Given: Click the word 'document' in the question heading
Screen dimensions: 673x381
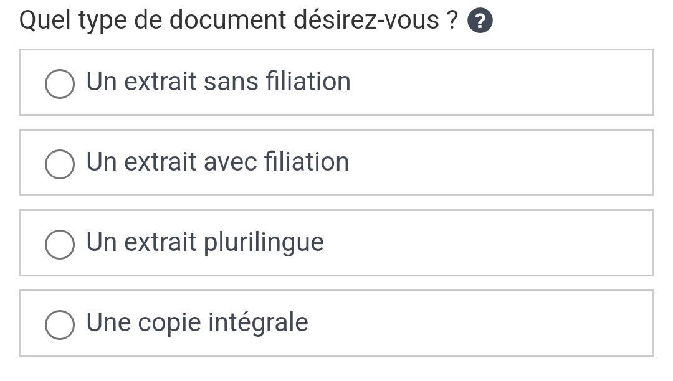Looking at the screenshot, I should [x=227, y=20].
